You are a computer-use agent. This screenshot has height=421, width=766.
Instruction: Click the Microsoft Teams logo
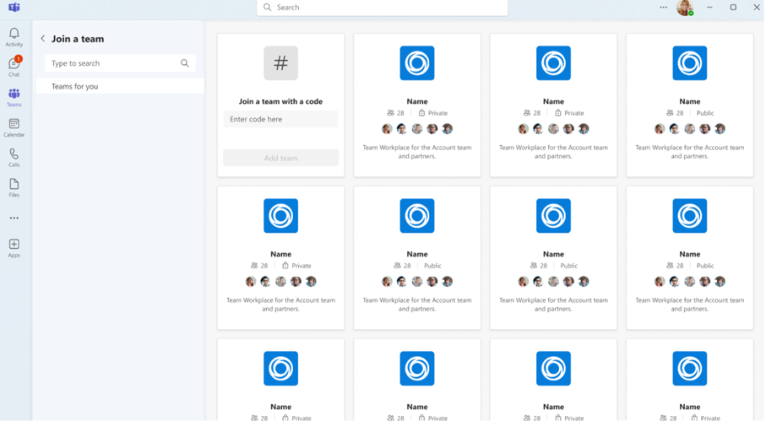tap(14, 8)
